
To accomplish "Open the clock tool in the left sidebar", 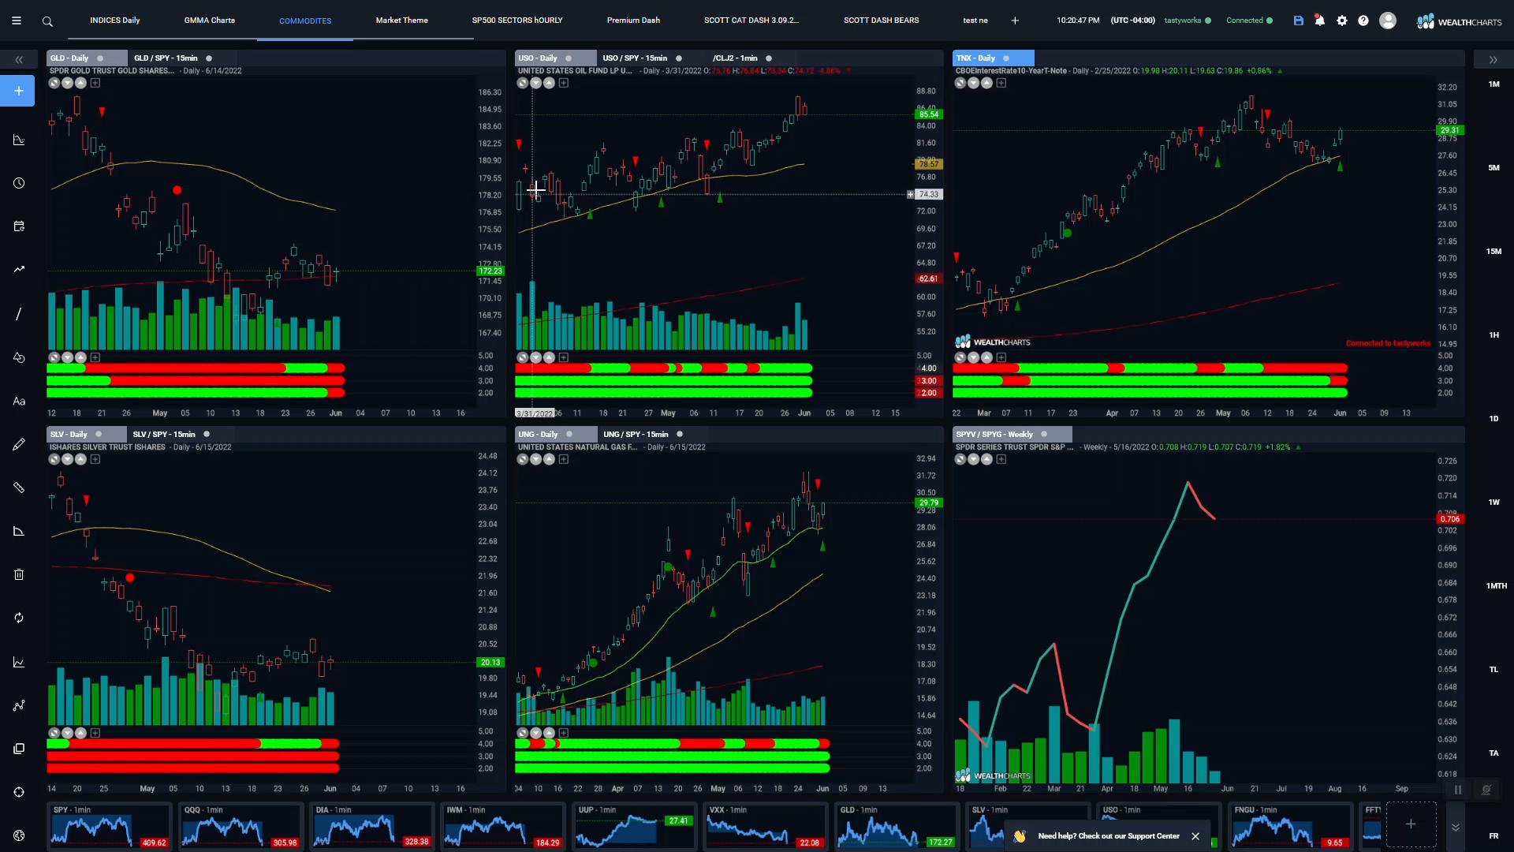I will pos(19,183).
